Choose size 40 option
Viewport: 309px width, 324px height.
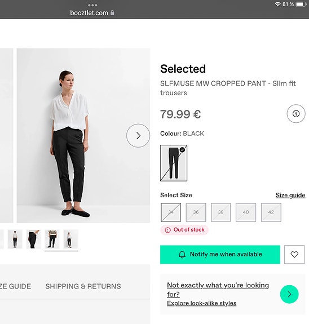(246, 212)
